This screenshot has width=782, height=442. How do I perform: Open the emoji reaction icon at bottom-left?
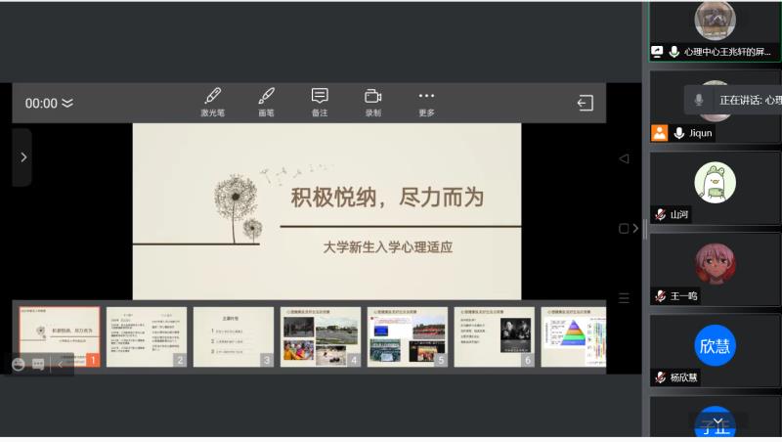(19, 364)
